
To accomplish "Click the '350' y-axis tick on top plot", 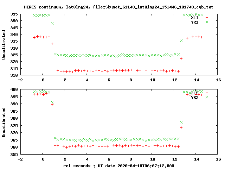I will pyautogui.click(x=14, y=21).
